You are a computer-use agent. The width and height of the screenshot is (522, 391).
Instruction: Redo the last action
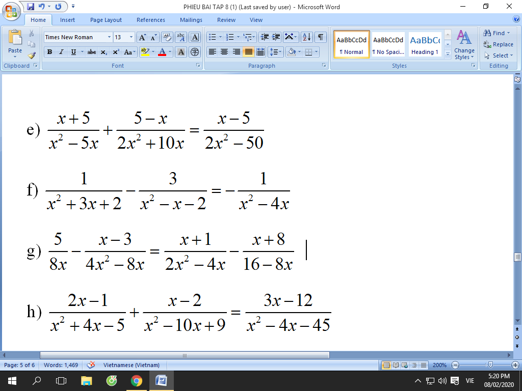click(58, 7)
